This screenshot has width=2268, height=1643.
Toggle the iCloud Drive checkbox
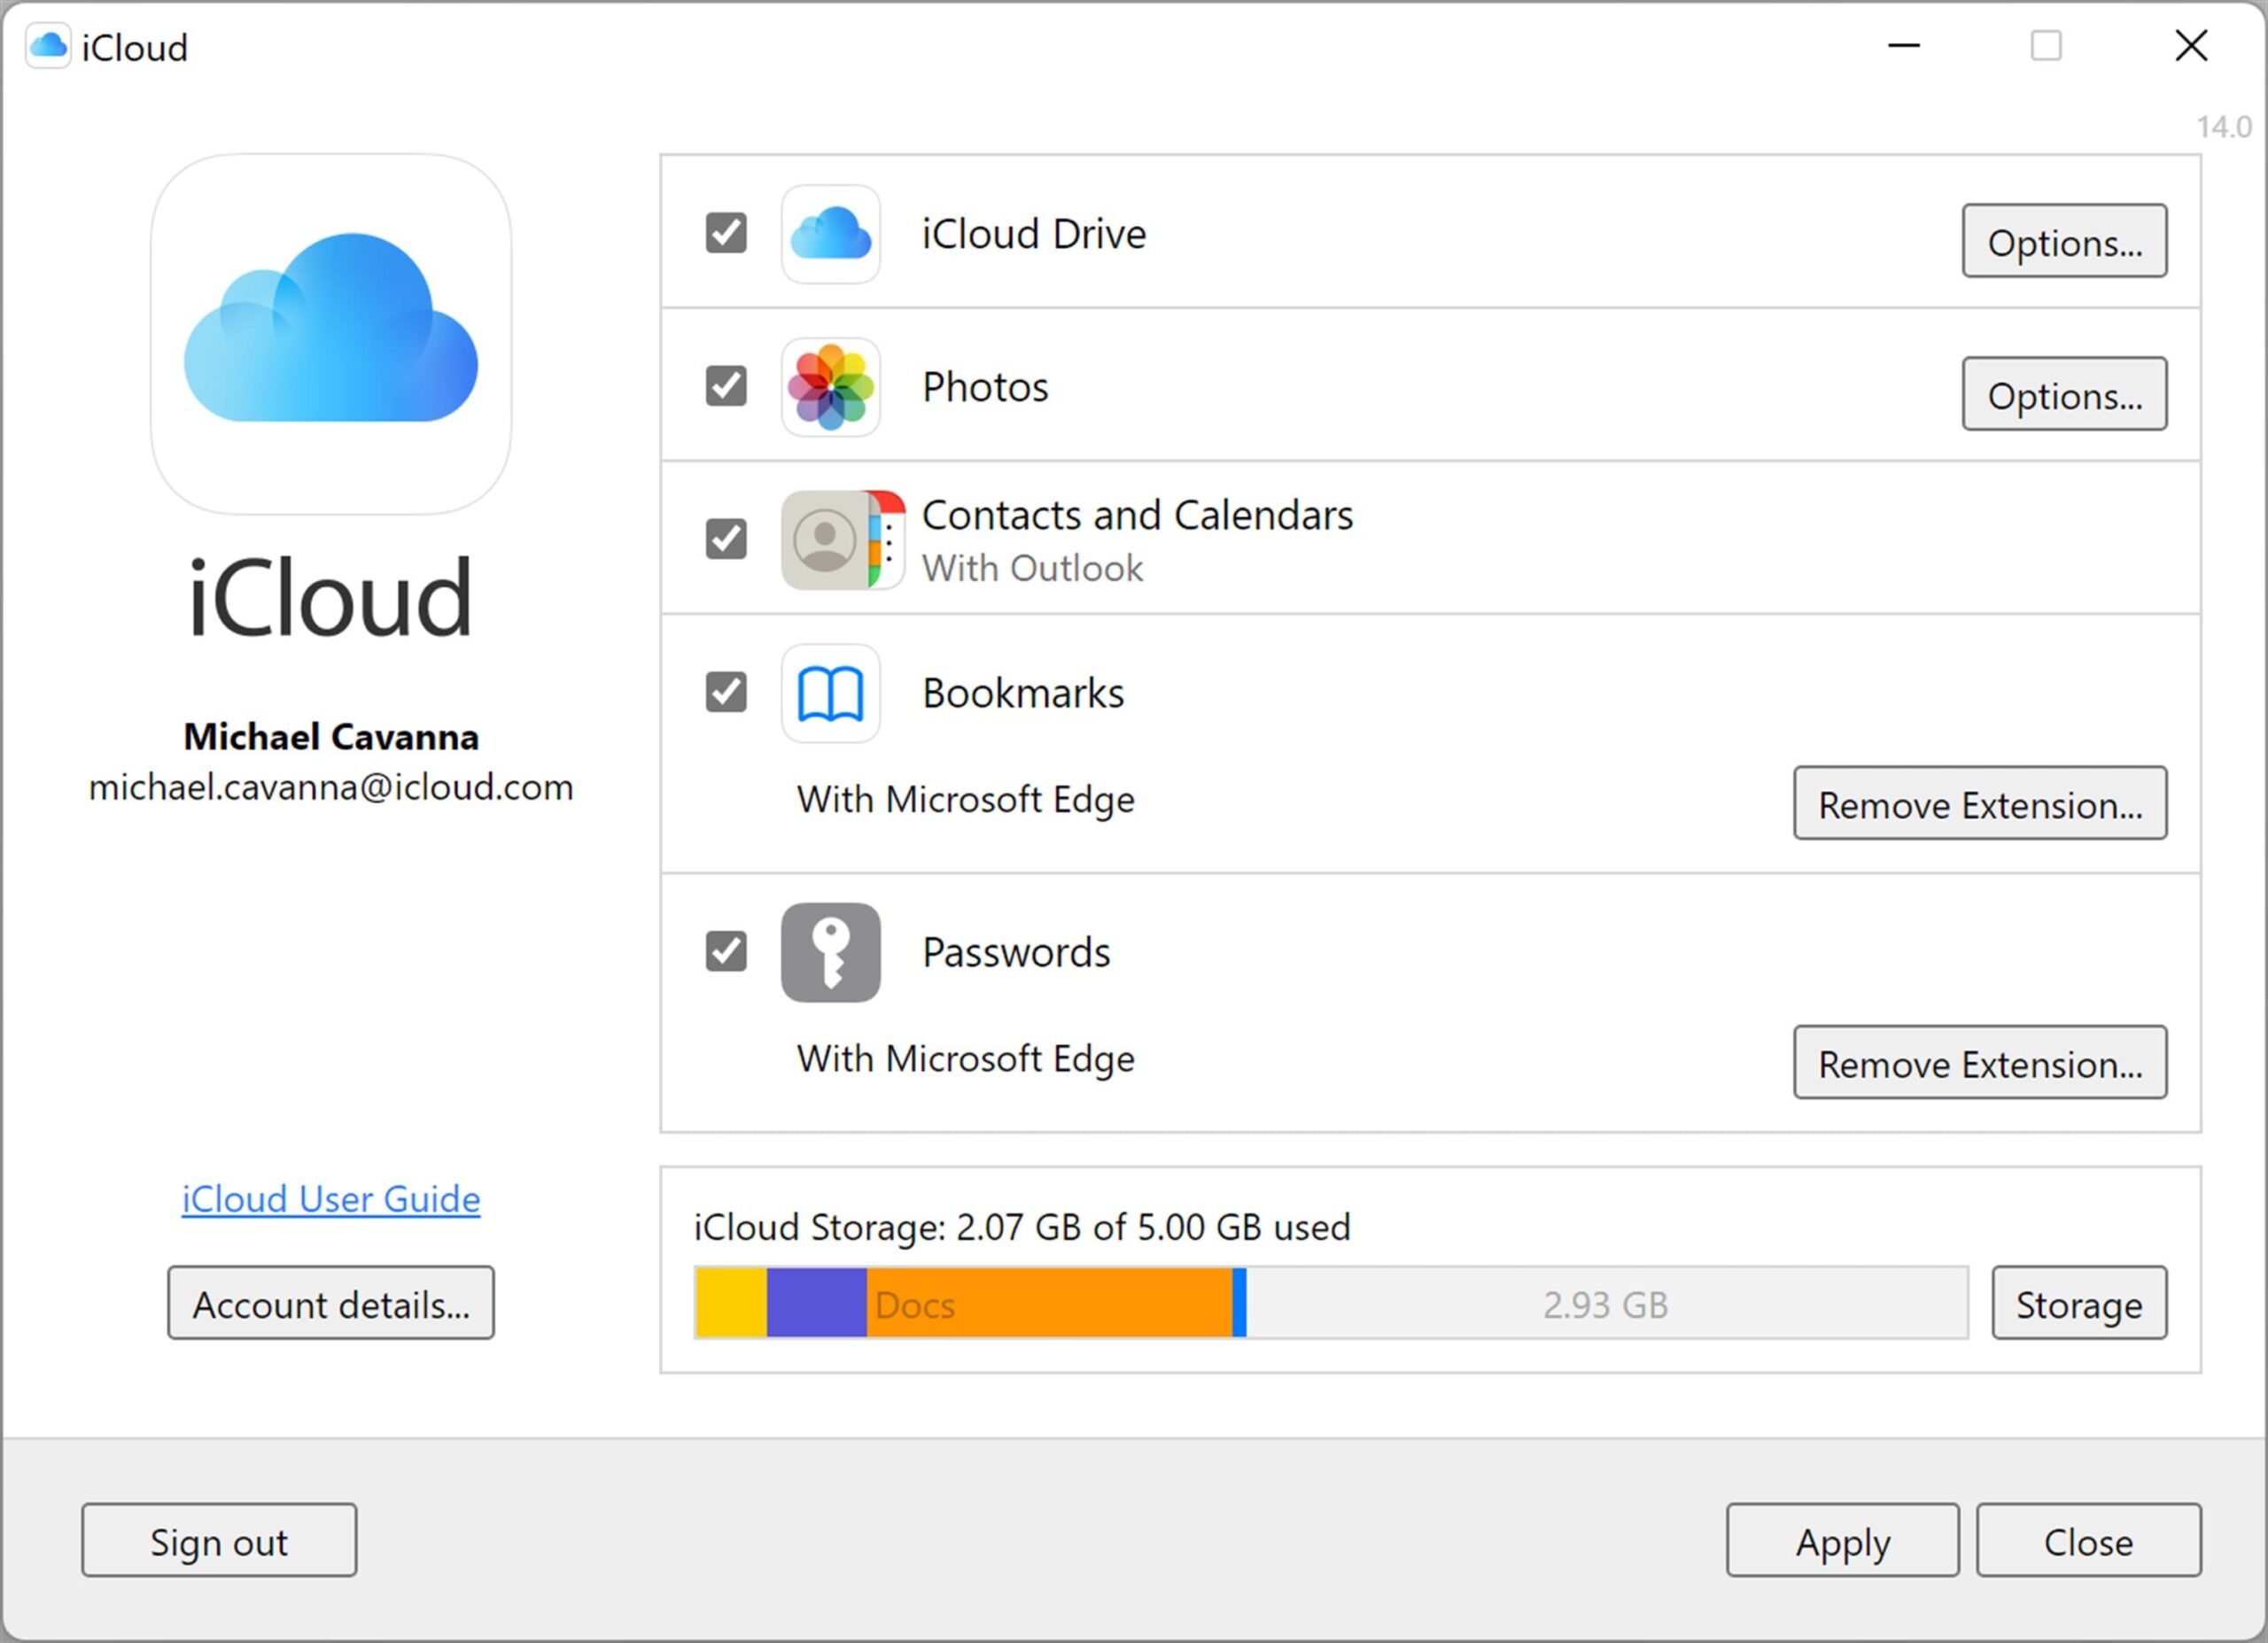coord(729,230)
